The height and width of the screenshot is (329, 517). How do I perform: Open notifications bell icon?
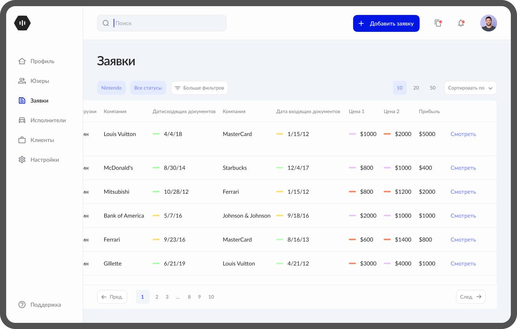pyautogui.click(x=461, y=23)
